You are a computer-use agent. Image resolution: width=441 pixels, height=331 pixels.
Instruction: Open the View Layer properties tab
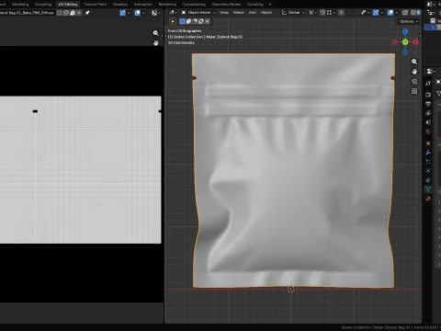point(428,113)
